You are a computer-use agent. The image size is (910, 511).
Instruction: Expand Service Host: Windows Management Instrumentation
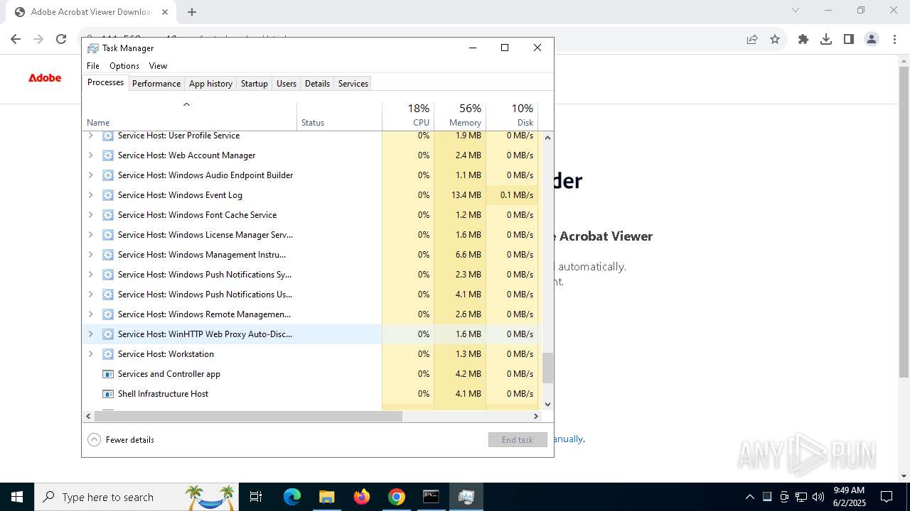[90, 255]
